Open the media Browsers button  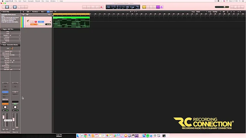tap(242, 7)
